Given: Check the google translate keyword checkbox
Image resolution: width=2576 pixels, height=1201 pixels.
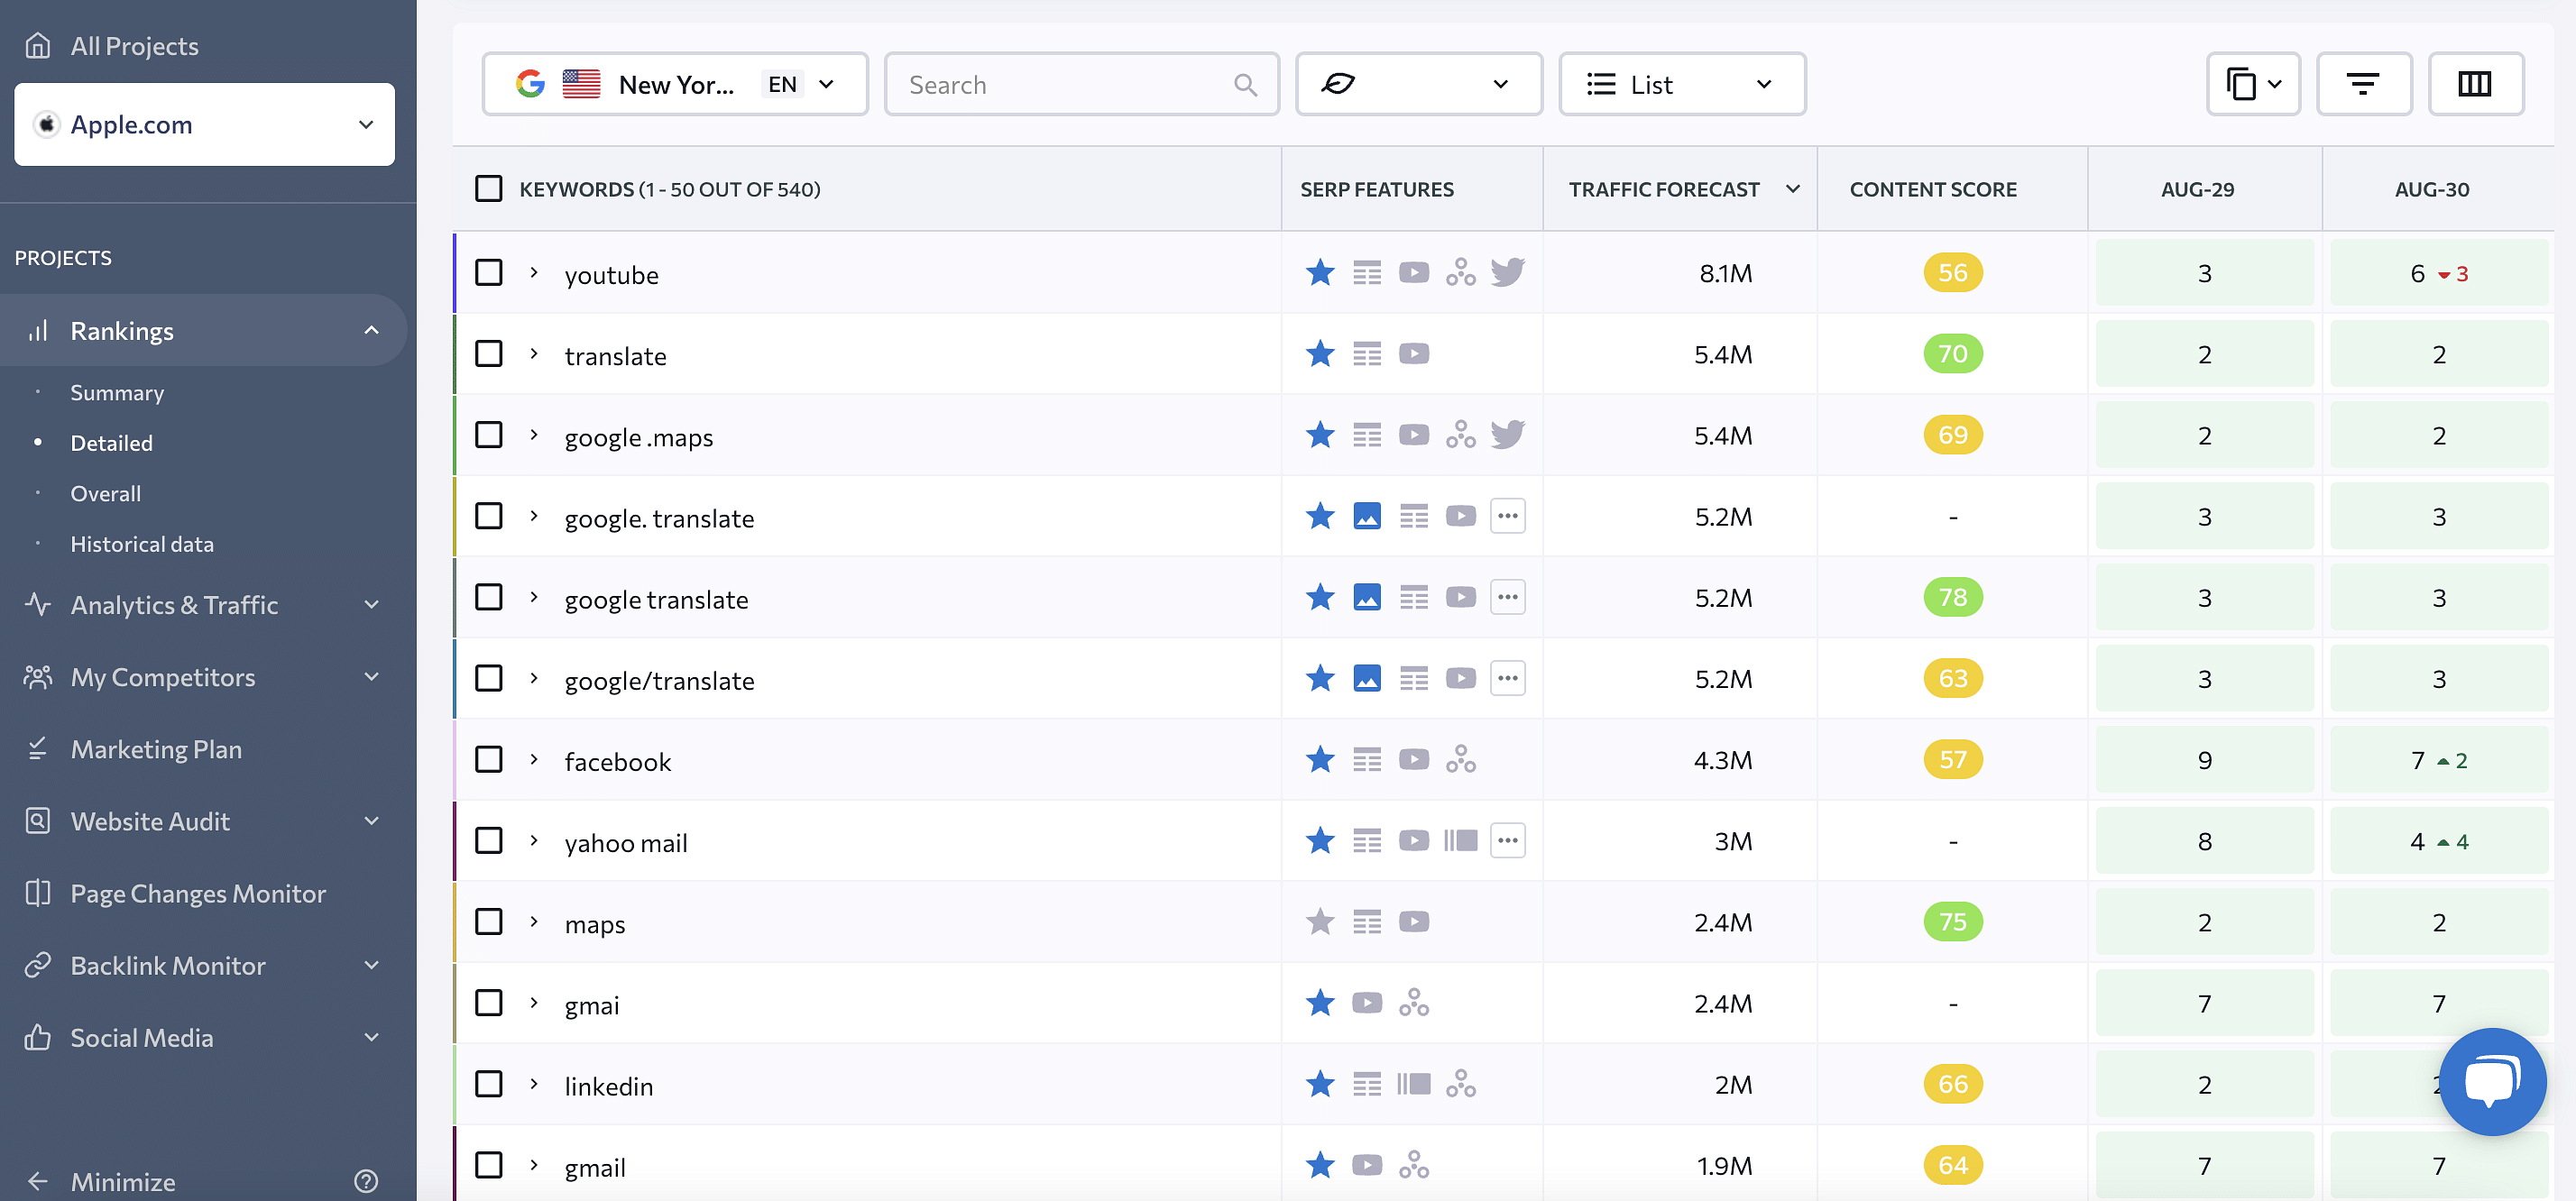Looking at the screenshot, I should coord(488,597).
